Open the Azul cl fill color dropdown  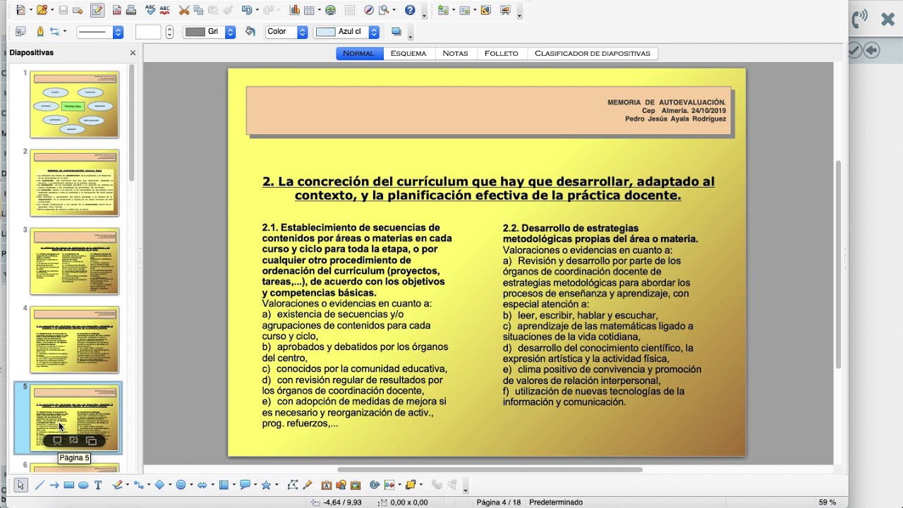point(346,32)
